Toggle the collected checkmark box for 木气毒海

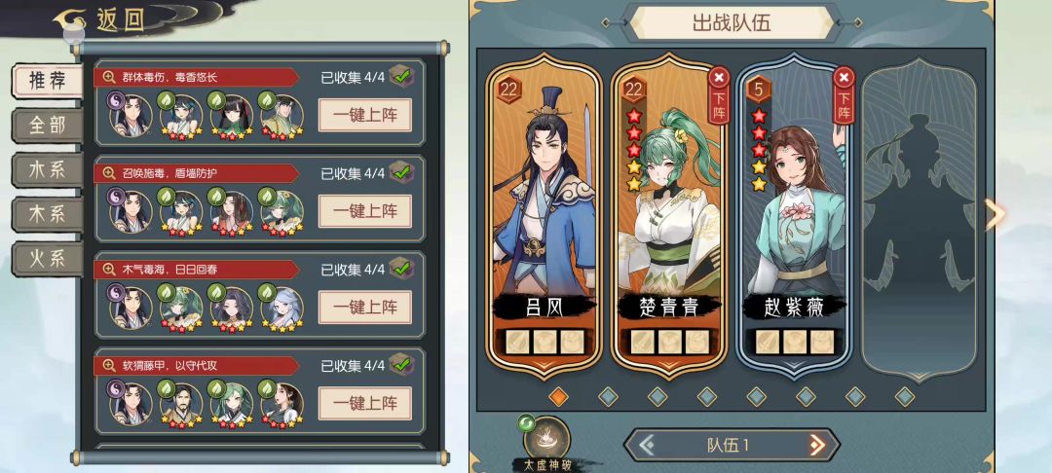point(401,270)
